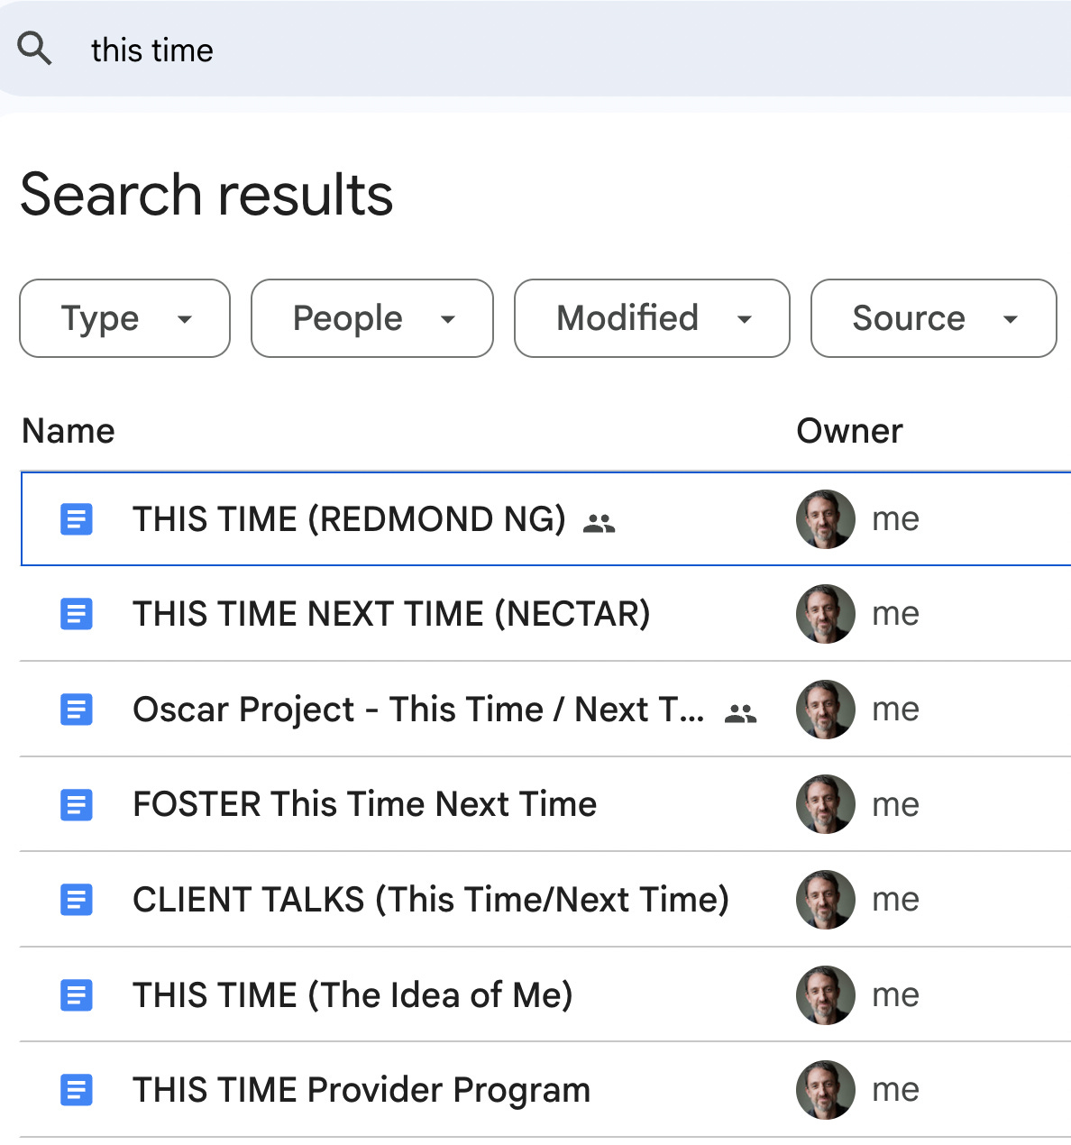Open the Type filter dropdown
Viewport: 1071px width, 1145px height.
(124, 318)
